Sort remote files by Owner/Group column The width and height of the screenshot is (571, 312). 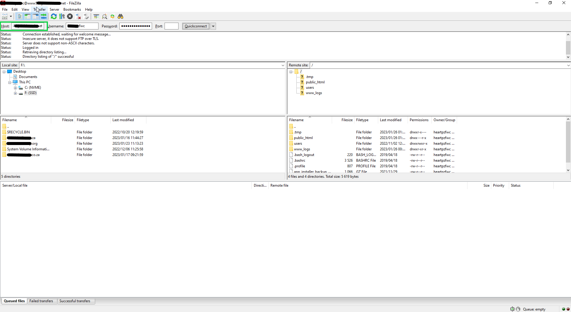click(x=444, y=120)
